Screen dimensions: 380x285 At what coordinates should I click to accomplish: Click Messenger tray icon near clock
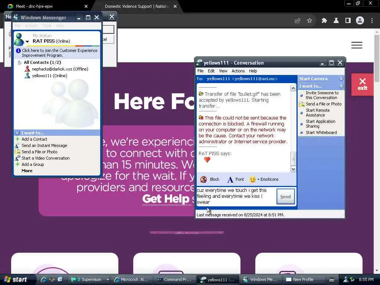346,279
